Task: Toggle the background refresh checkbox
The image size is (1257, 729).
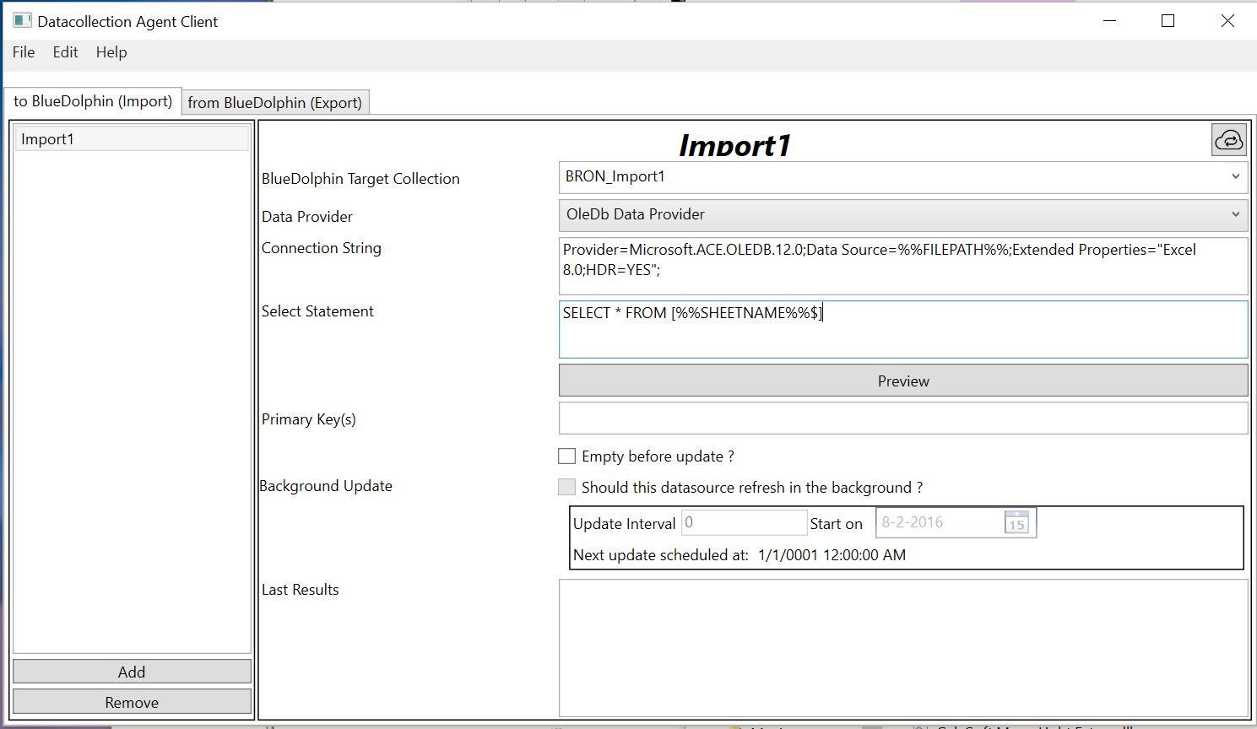Action: coord(567,487)
